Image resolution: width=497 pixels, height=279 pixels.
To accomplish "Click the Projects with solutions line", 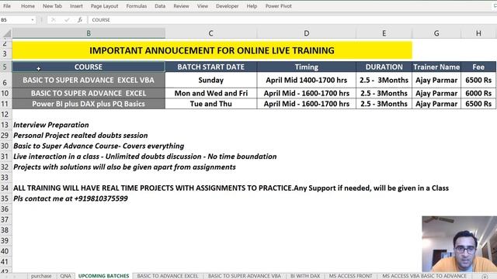I will click(x=124, y=167).
